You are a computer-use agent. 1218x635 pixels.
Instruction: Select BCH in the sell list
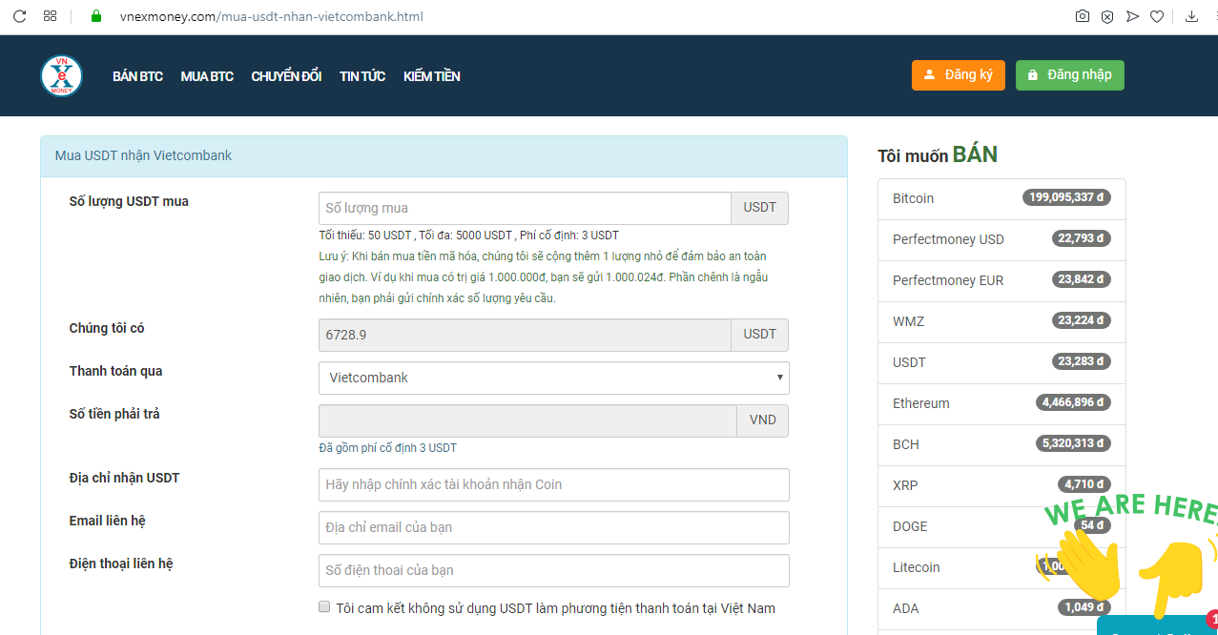tap(1001, 444)
